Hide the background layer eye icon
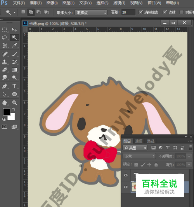Viewport: 194px width, 207px height. pos(126,187)
